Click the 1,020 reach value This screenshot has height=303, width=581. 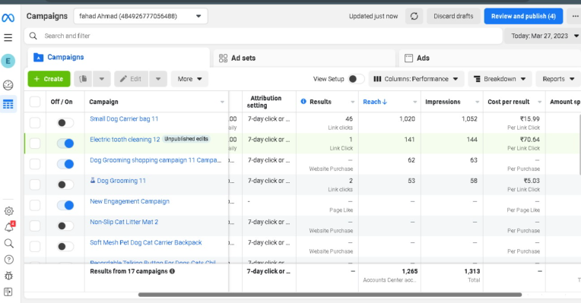(407, 118)
